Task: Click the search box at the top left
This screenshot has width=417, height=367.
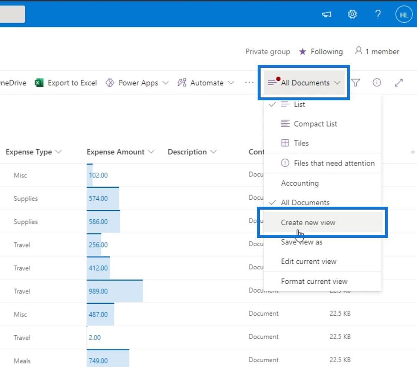Action: 13,14
